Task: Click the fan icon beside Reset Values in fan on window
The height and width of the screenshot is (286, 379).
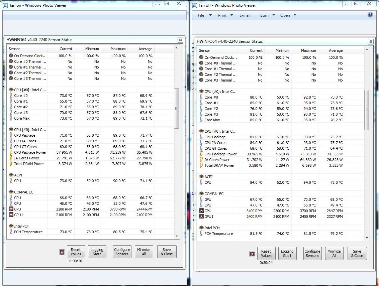Action: pyautogui.click(x=62, y=252)
